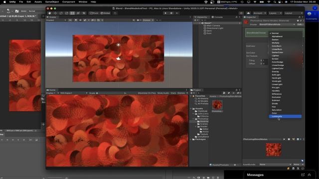Select Scenes folder in Project tree

pyautogui.click(x=202, y=124)
